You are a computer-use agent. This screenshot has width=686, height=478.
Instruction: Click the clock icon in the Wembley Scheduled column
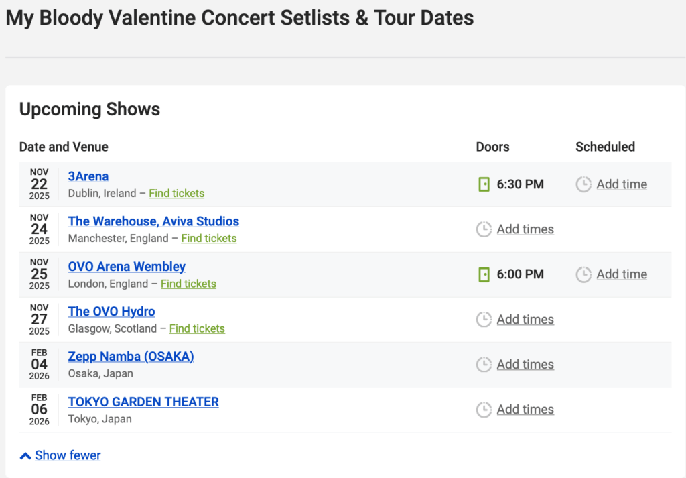(584, 274)
